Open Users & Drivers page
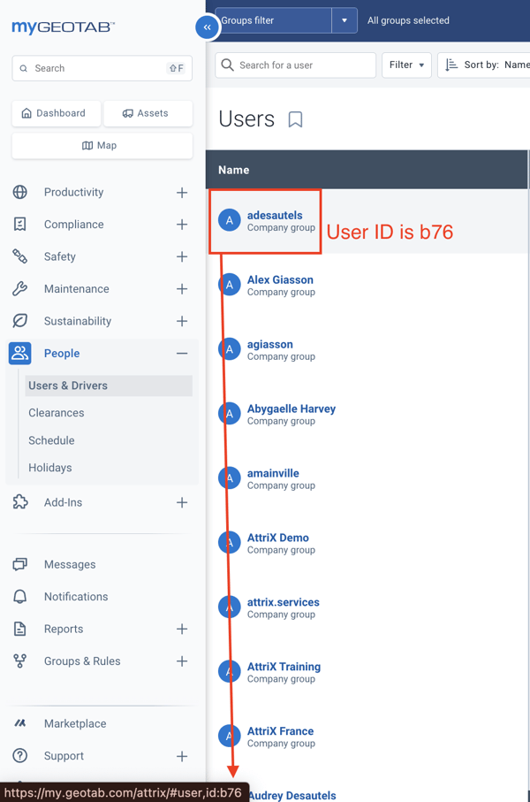 [x=109, y=386]
